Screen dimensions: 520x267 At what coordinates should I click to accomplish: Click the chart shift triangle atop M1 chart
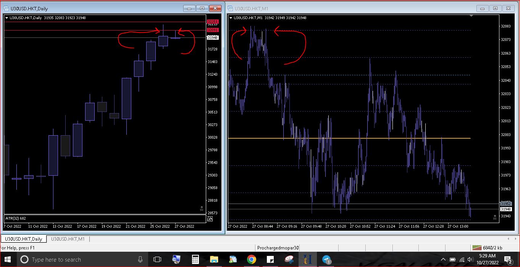point(472,16)
